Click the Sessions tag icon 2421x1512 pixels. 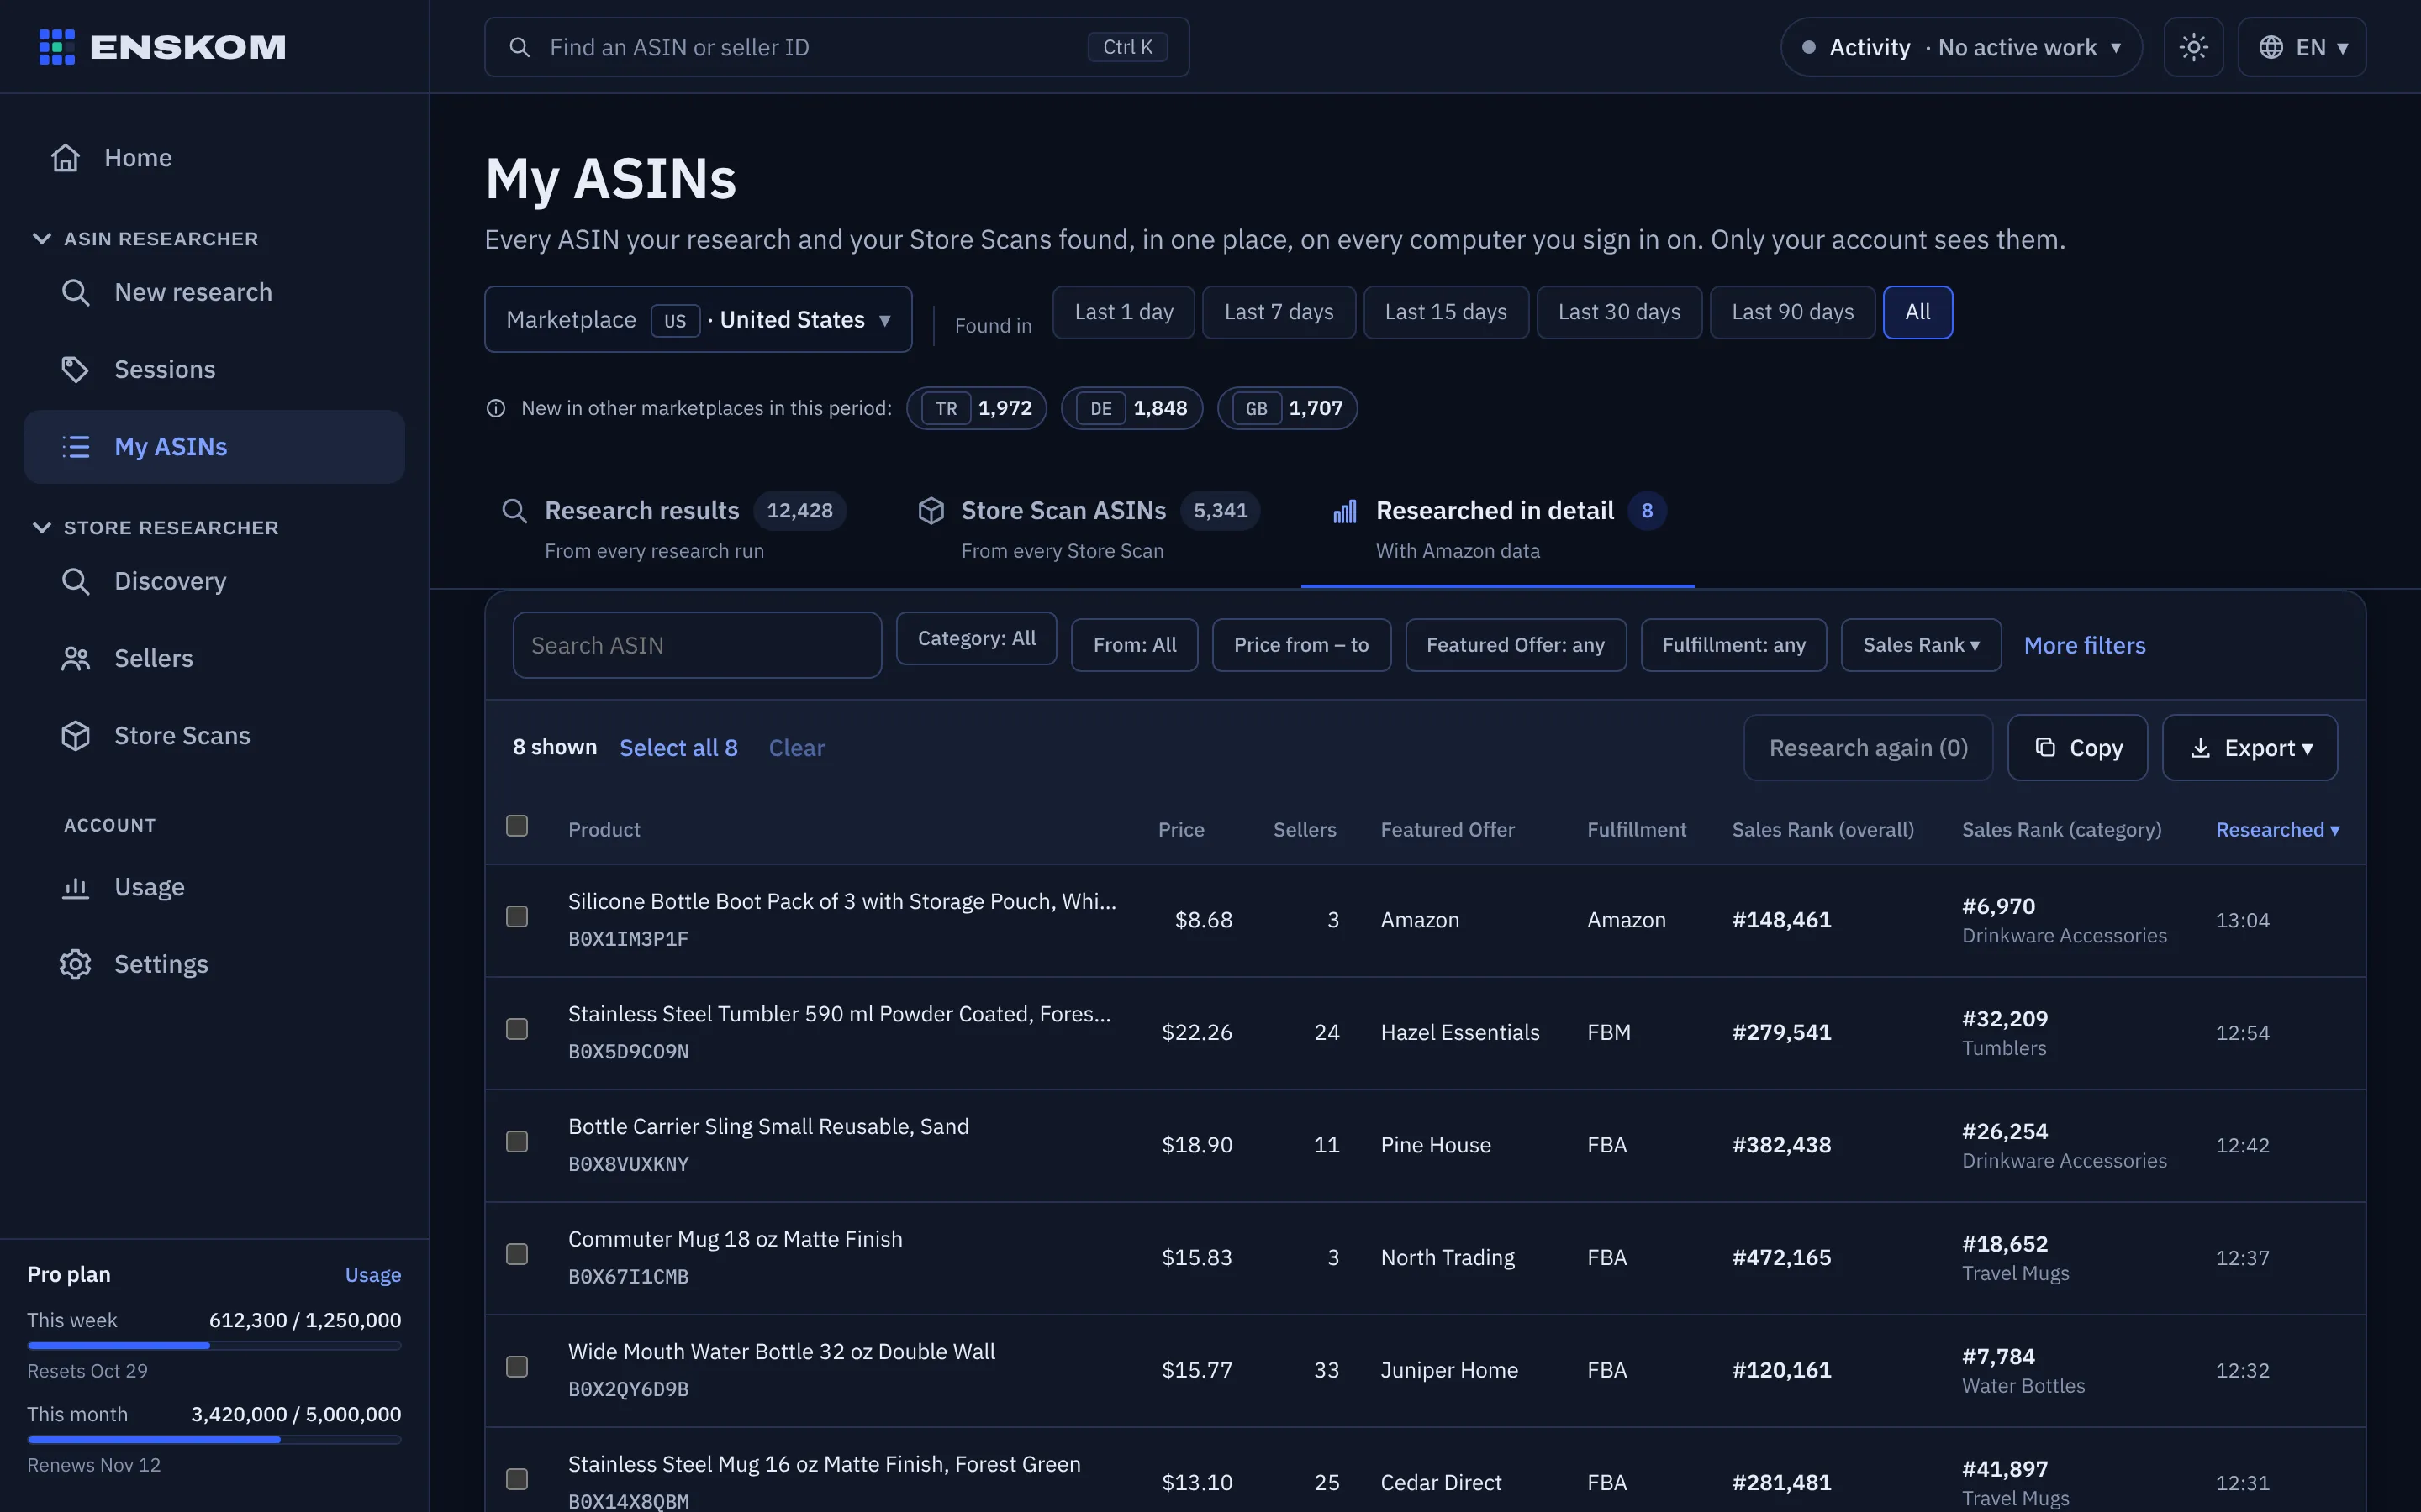76,369
